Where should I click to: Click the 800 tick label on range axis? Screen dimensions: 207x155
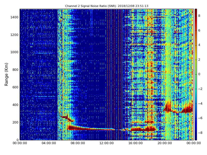pyautogui.click(x=15, y=70)
